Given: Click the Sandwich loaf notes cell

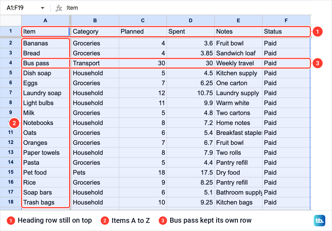Looking at the screenshot, I should [238, 53].
